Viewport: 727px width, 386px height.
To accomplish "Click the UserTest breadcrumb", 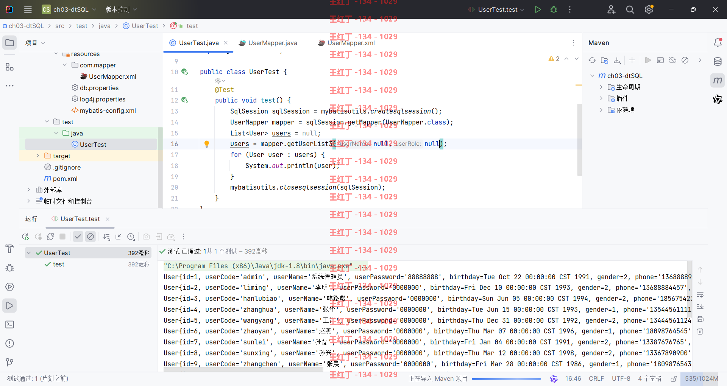I will [x=140, y=26].
